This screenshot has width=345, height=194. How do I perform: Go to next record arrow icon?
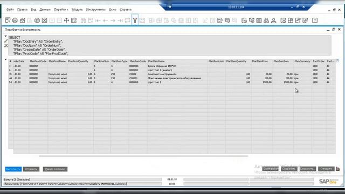point(113,20)
